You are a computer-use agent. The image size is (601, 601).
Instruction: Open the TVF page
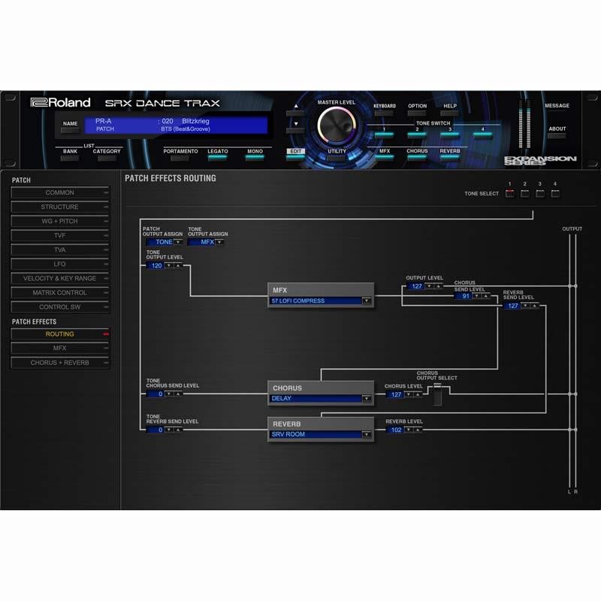pyautogui.click(x=60, y=235)
